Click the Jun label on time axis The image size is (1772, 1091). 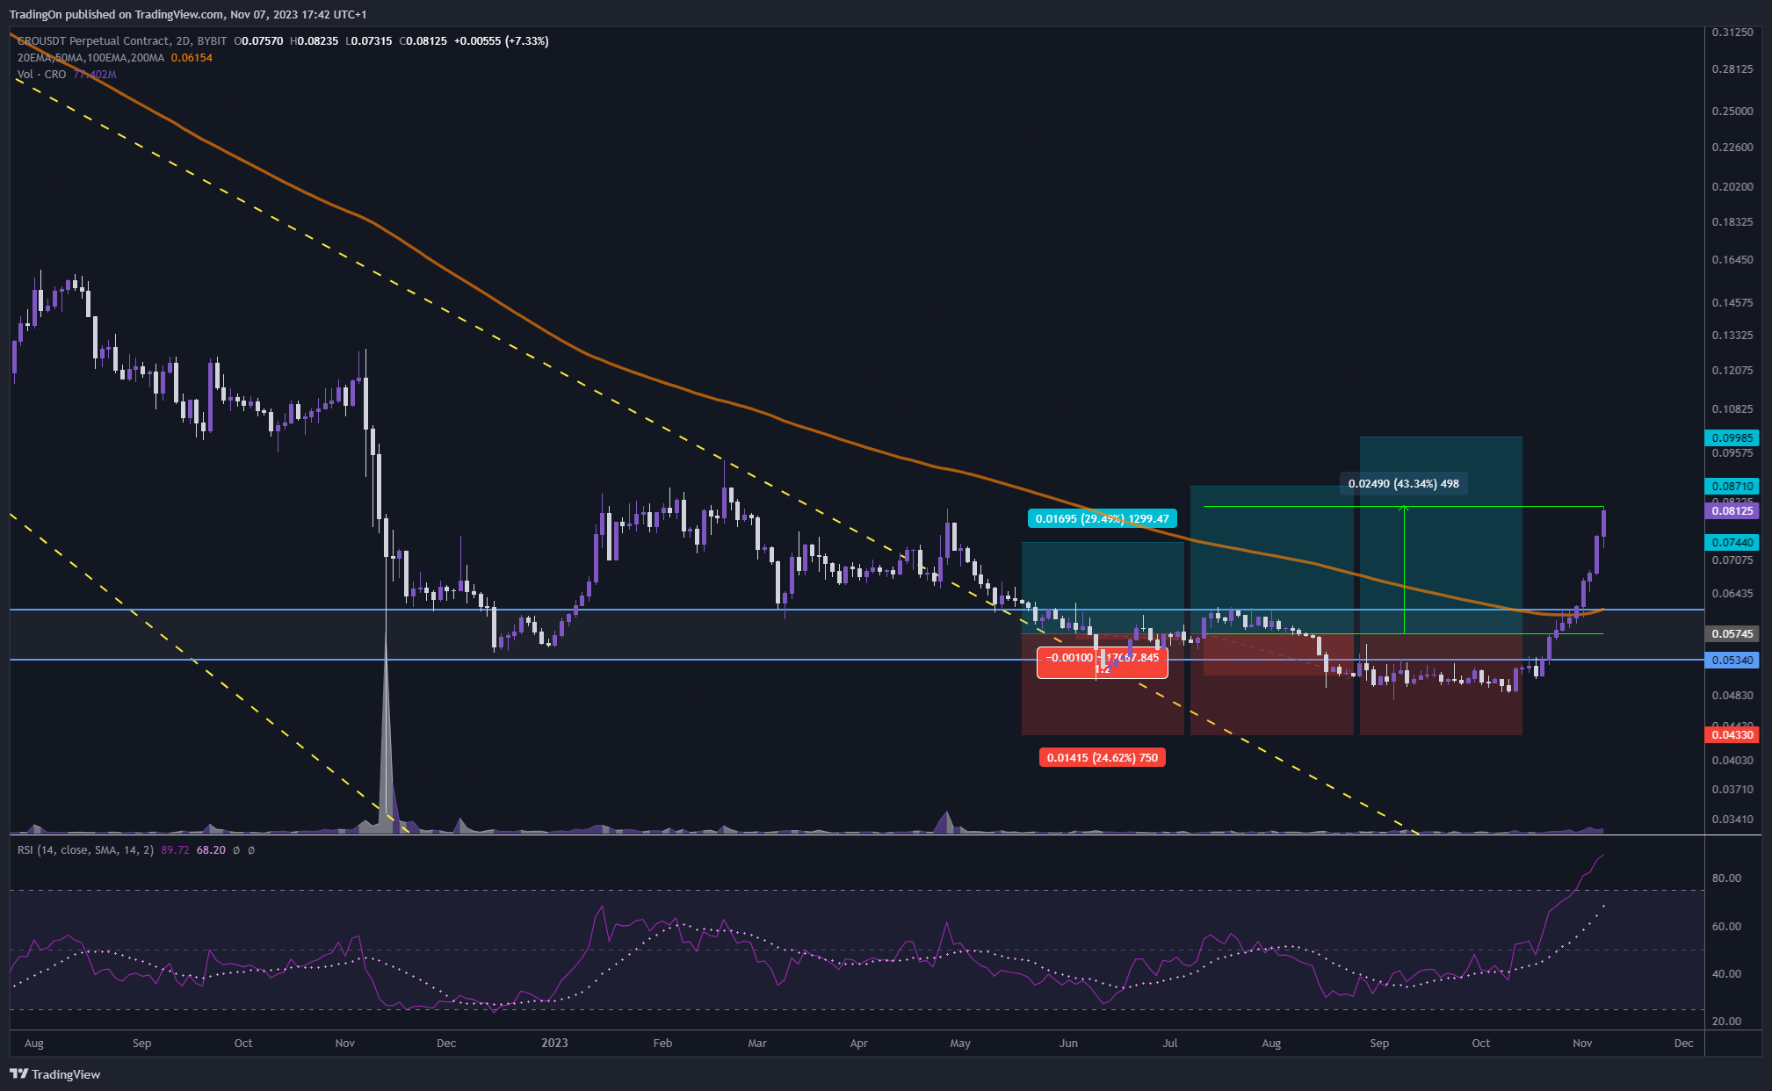point(1068,1044)
